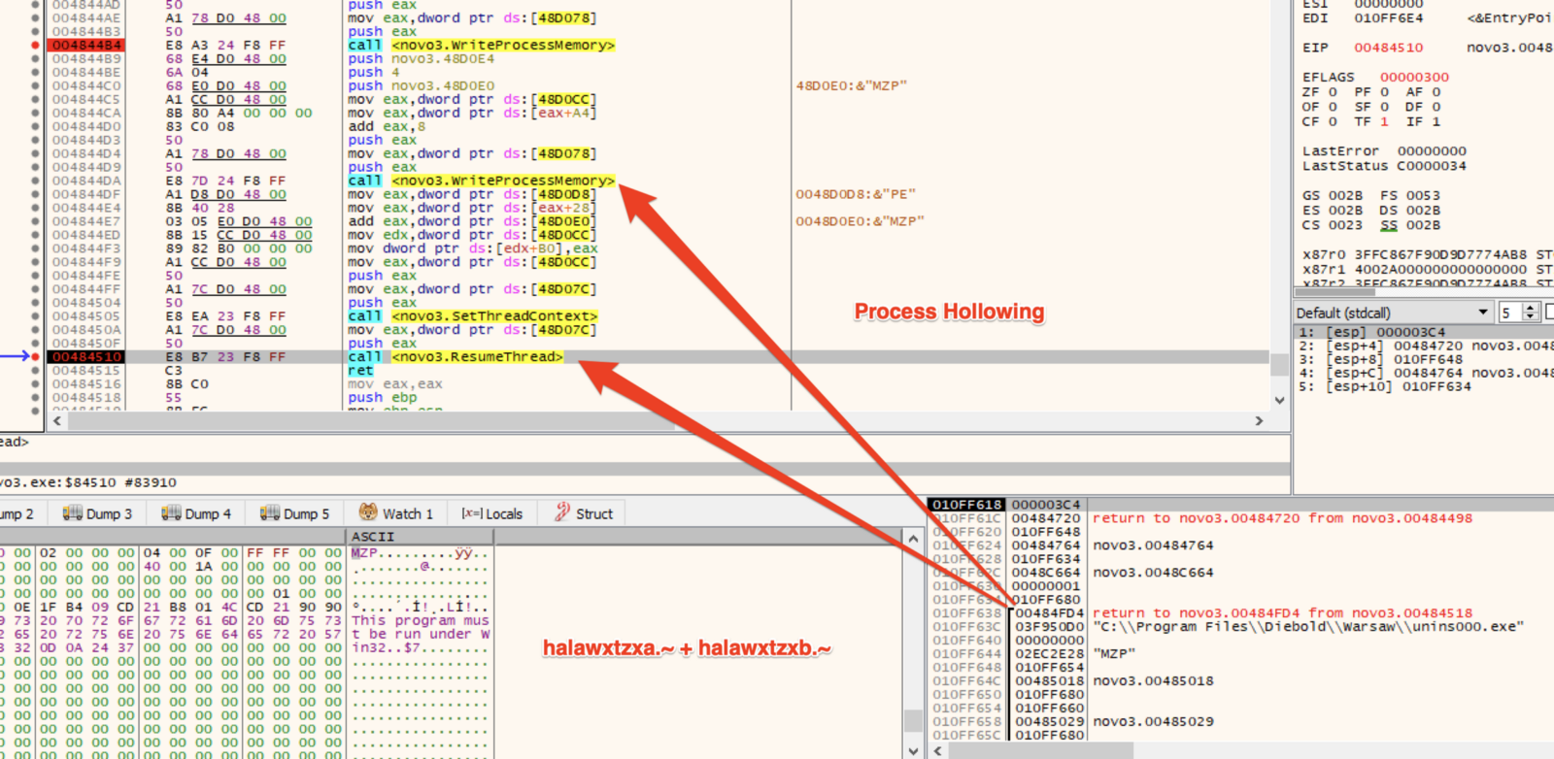Switch to the Dump 4 tab
Image resolution: width=1554 pixels, height=759 pixels.
coord(196,513)
